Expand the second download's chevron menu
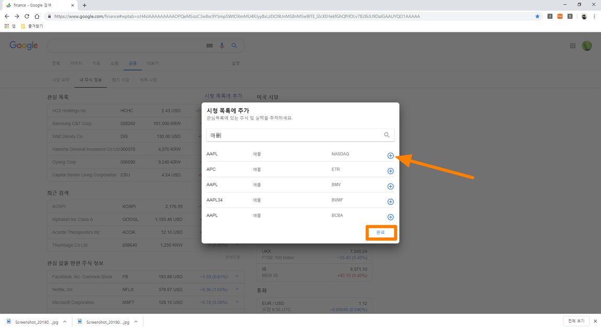Viewport: 601px width, 329px height. click(x=136, y=322)
